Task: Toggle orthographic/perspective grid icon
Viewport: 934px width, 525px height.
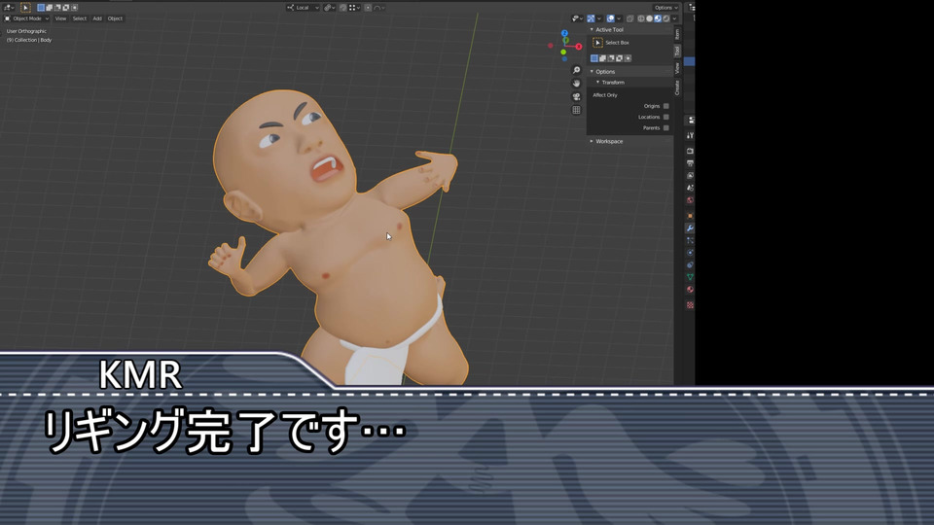Action: (576, 110)
